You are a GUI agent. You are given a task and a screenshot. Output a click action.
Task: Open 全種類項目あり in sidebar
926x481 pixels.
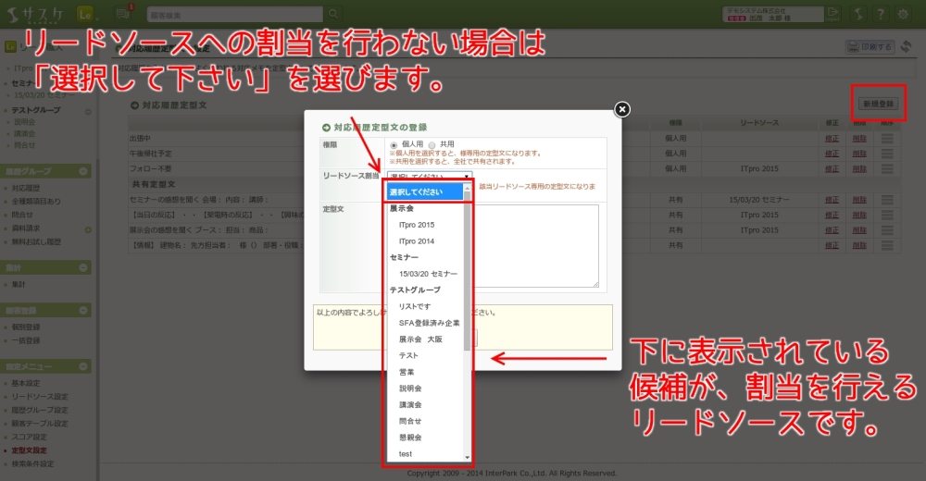click(x=36, y=202)
